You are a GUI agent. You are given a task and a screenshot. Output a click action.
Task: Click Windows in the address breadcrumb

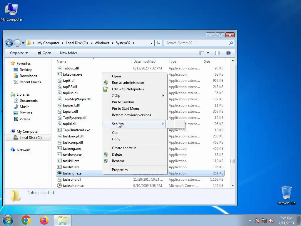pos(102,43)
